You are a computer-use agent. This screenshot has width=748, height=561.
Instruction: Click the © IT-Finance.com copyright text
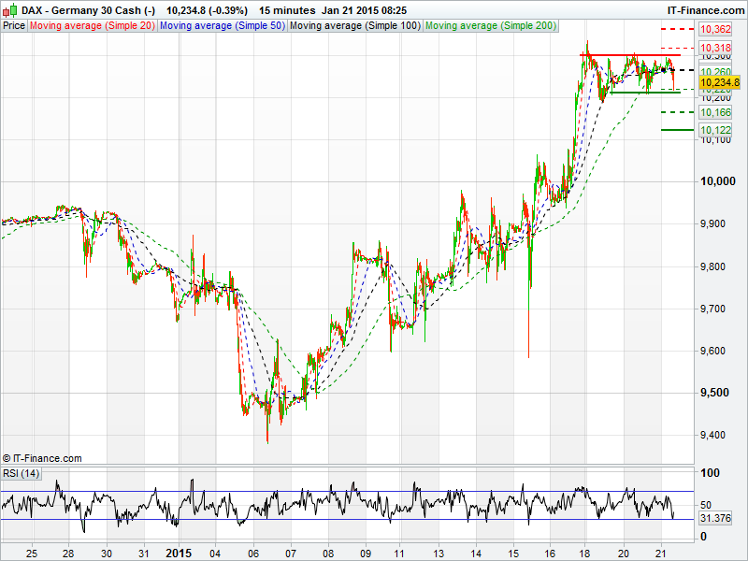(x=42, y=458)
